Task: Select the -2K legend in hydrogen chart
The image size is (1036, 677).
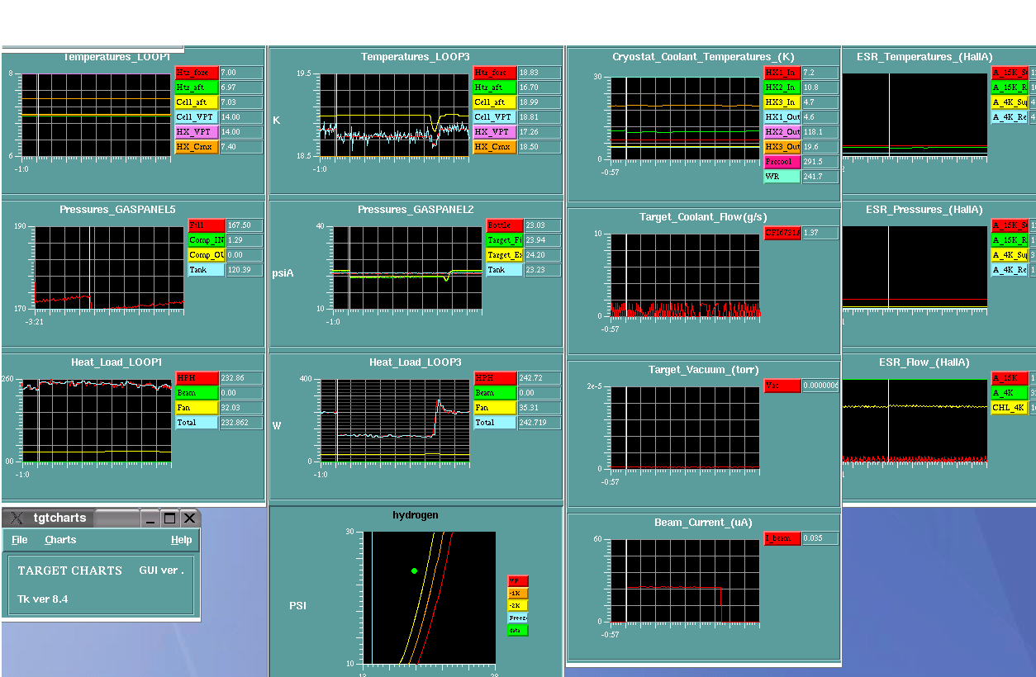Action: click(x=517, y=606)
